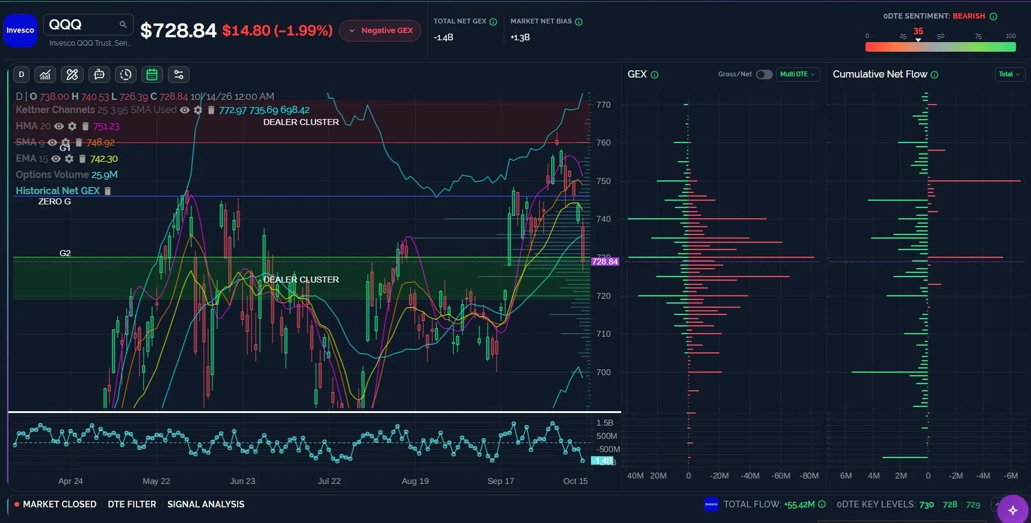Click the 0DTE sentiment gauge bar
1031x523 pixels.
pos(941,47)
